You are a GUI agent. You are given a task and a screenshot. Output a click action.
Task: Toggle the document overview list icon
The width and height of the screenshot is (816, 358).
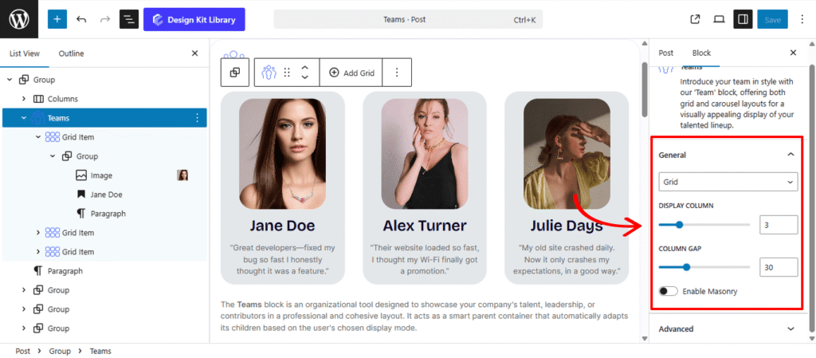point(129,19)
